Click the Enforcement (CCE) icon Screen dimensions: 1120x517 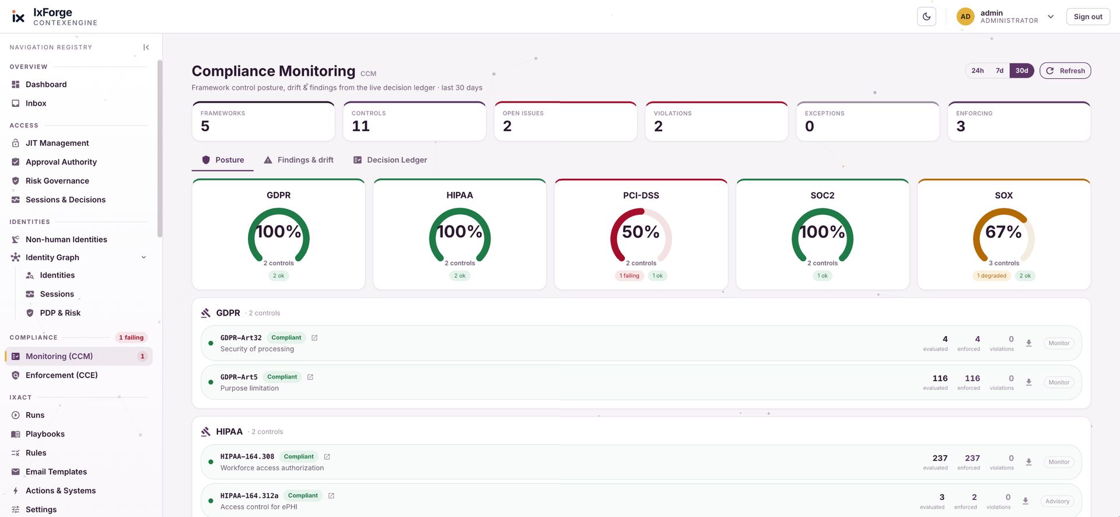tap(16, 375)
